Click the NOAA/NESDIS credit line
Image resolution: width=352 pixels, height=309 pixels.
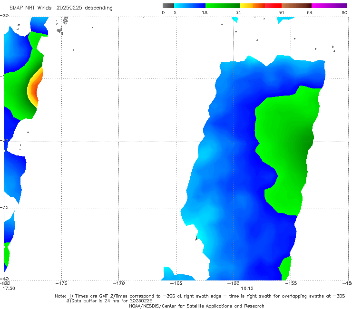pos(196,306)
